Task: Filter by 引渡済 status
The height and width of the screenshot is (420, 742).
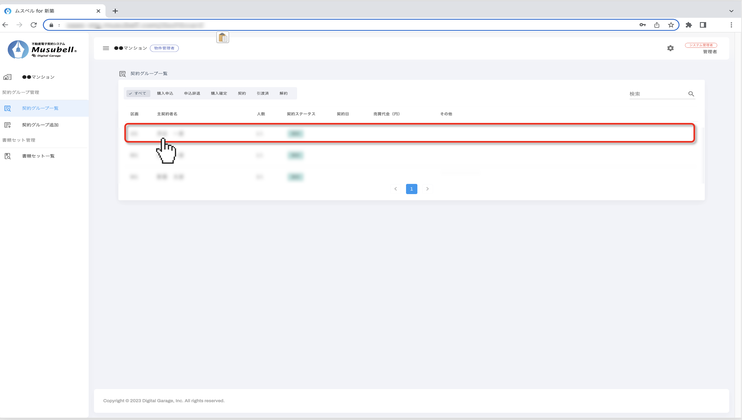Action: click(x=263, y=94)
